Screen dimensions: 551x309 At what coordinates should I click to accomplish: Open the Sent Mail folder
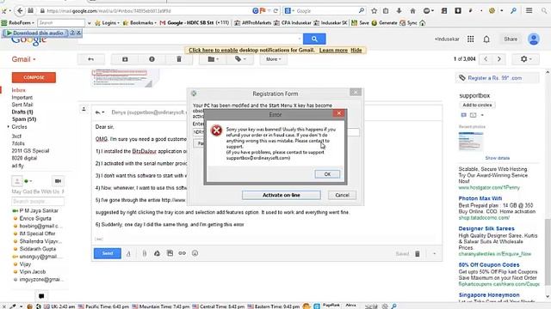22,105
